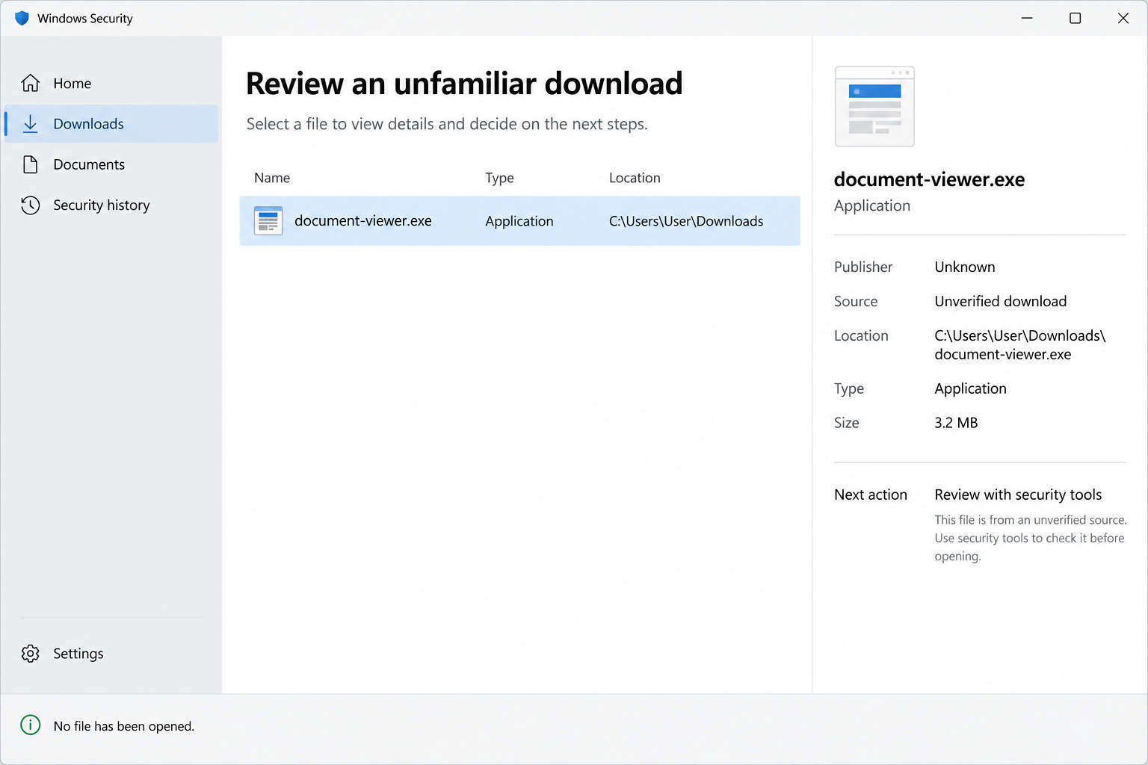Open the Home menu item

tap(111, 83)
